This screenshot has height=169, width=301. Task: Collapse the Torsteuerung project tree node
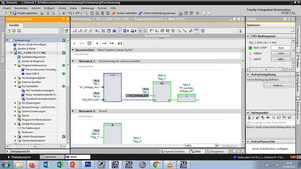click(x=7, y=40)
